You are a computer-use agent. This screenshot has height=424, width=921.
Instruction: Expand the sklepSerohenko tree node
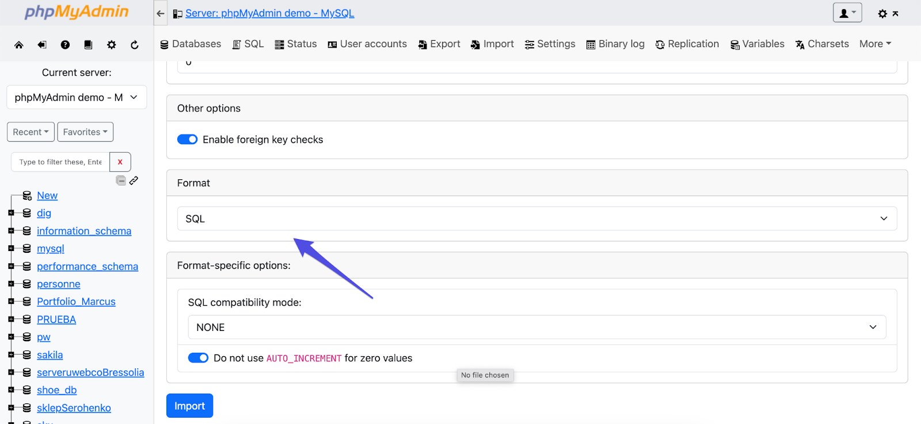(x=11, y=408)
